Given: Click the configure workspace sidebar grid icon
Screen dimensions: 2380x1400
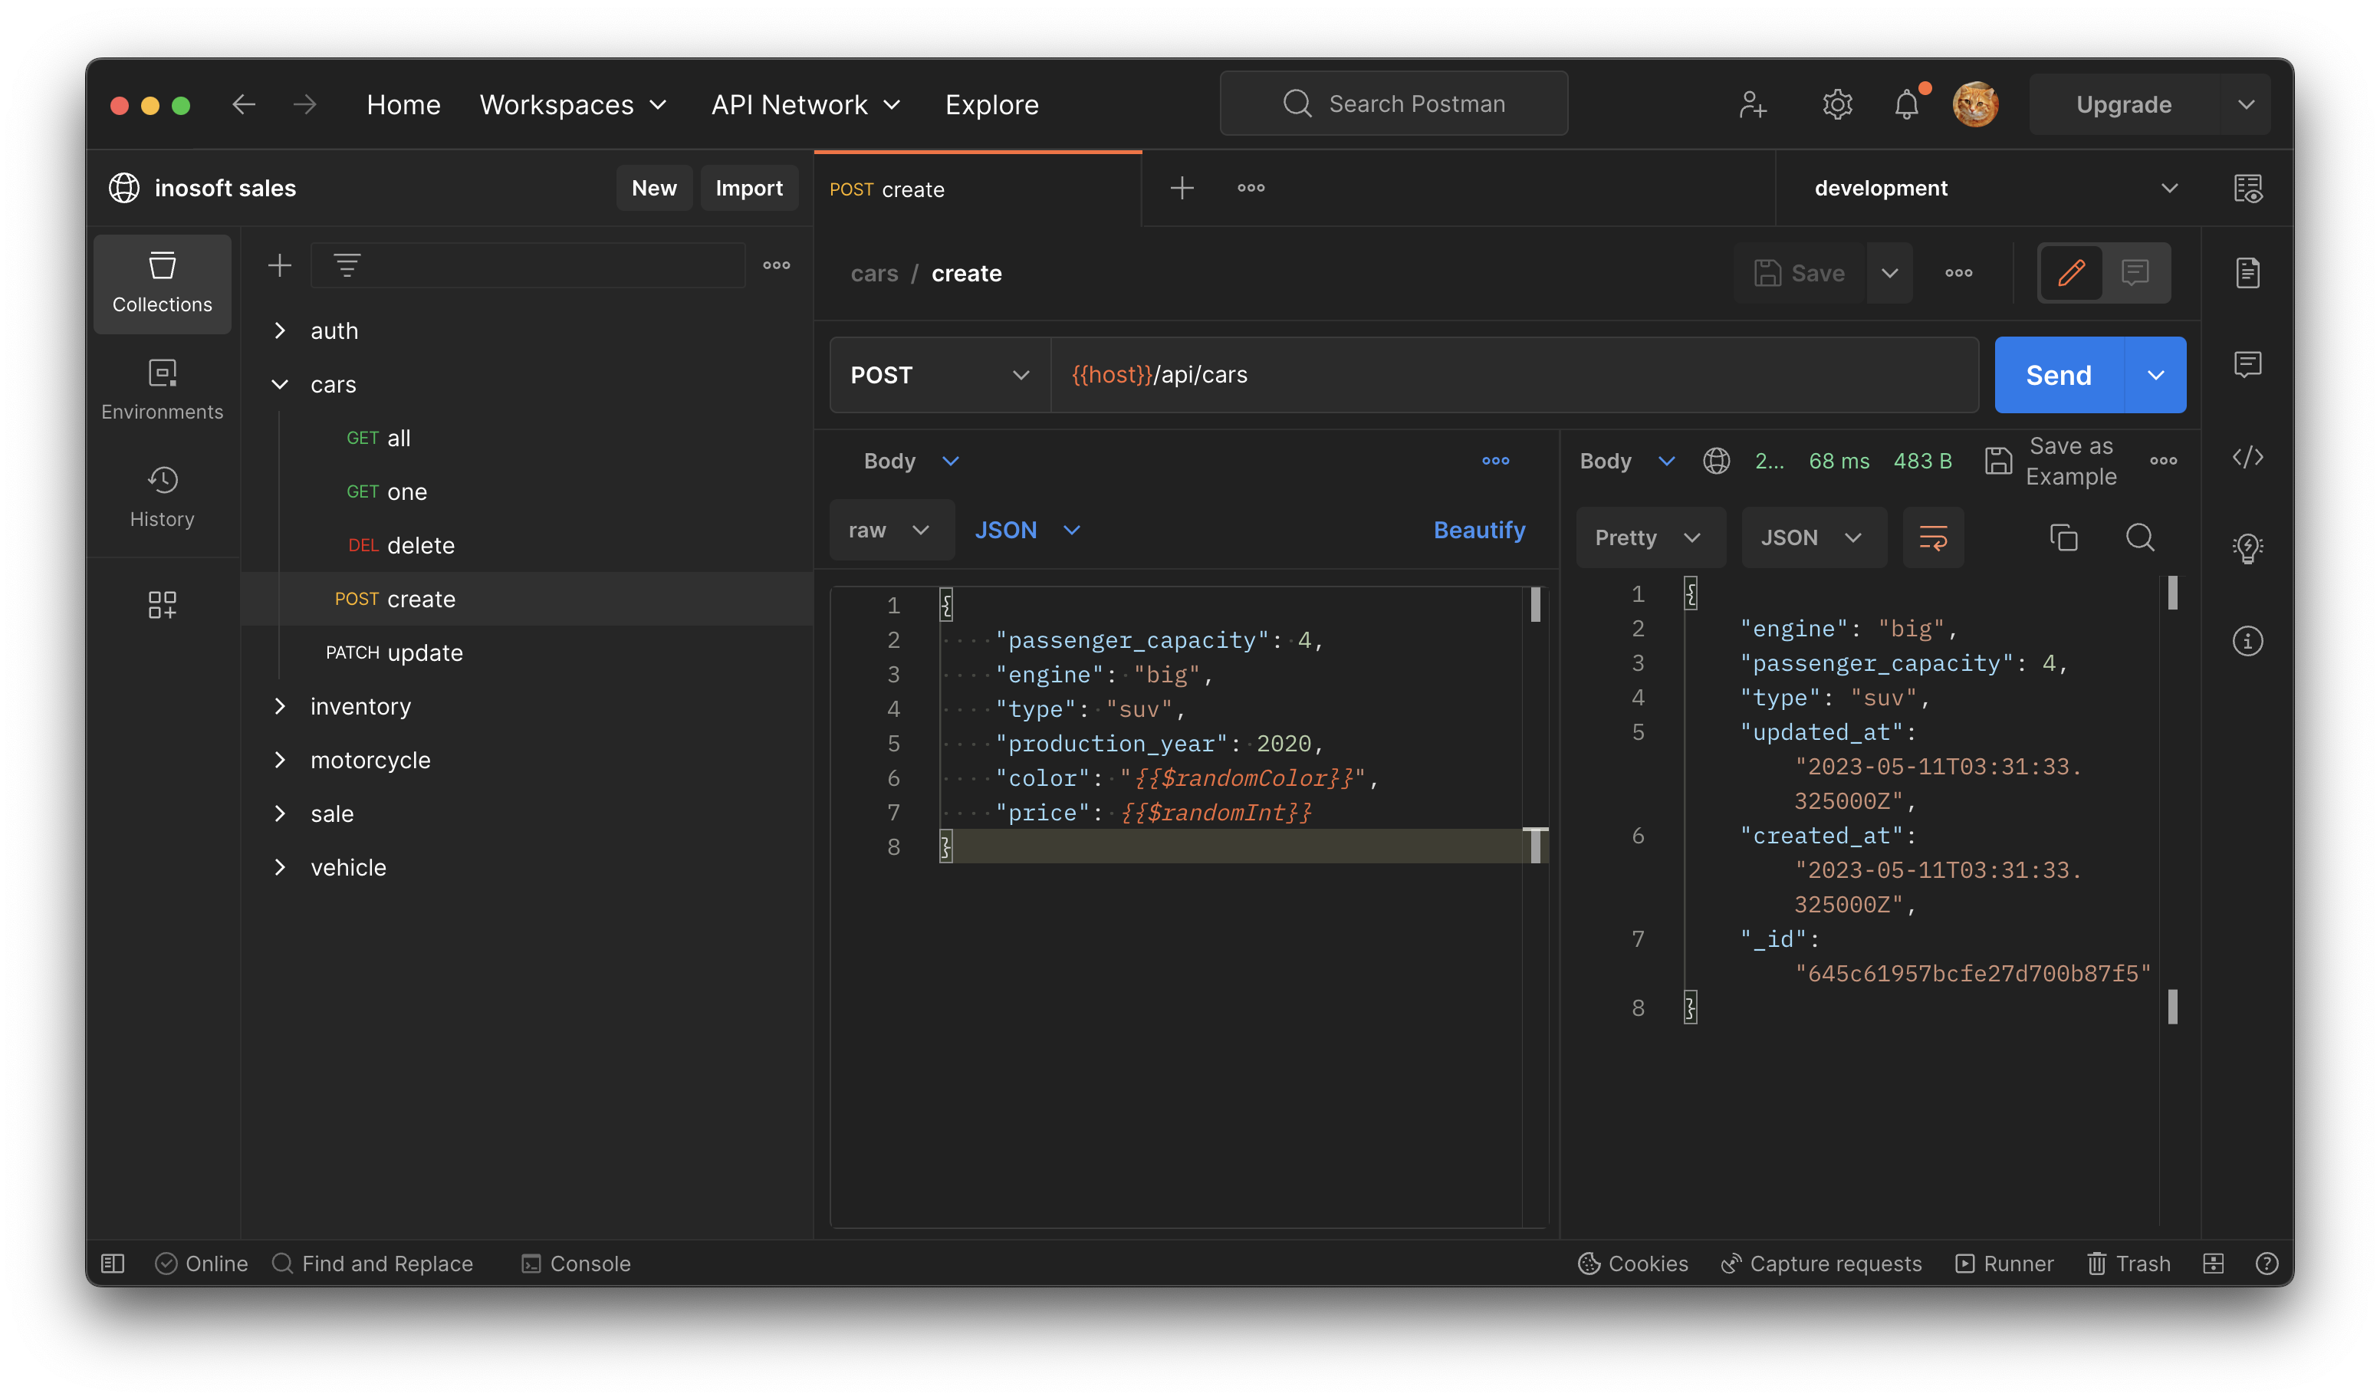Looking at the screenshot, I should point(163,605).
